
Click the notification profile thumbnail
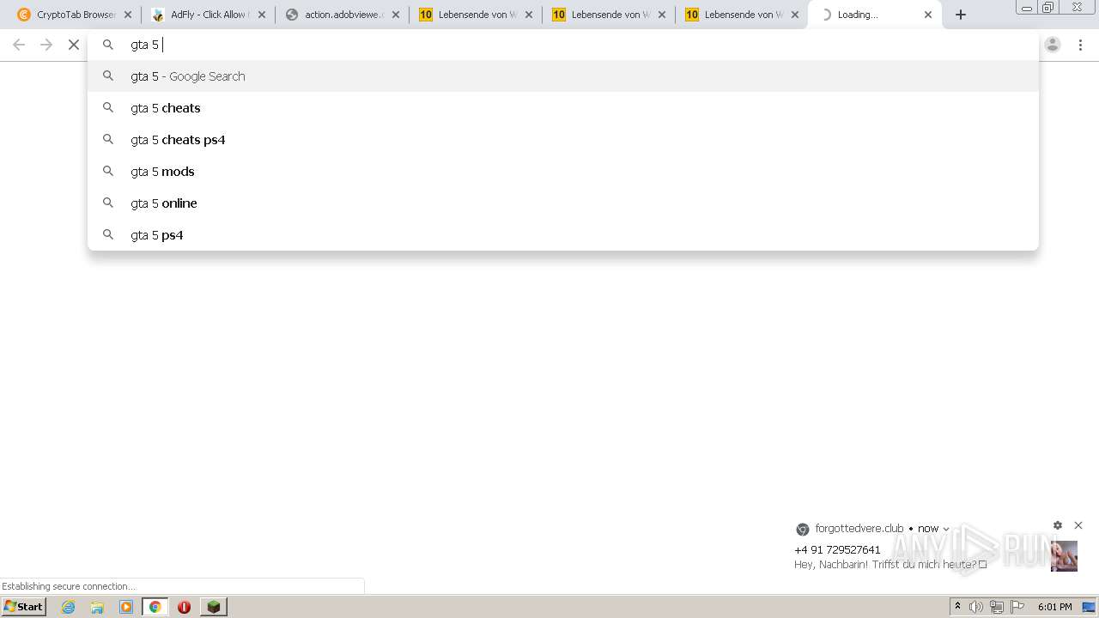[1064, 556]
